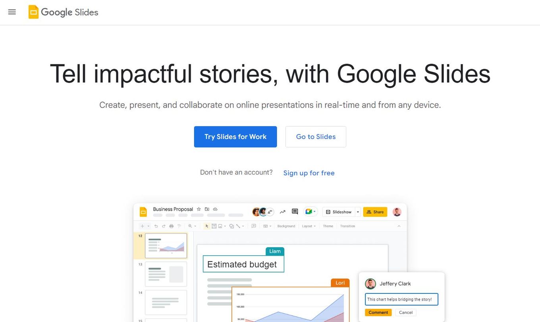
Task: Select the Text box tool in the toolbar
Action: point(214,226)
